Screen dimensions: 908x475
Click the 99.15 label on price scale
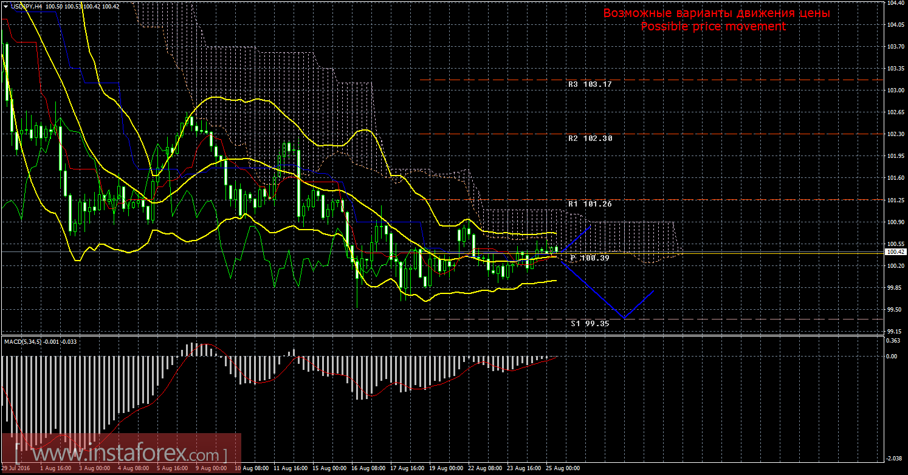(895, 332)
